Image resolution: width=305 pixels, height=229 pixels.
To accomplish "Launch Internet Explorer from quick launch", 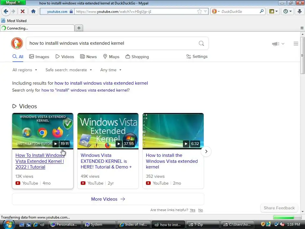I will click(35, 225).
